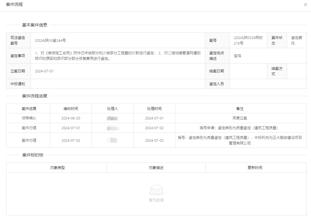Click the 案件进展 column header

tap(29, 109)
